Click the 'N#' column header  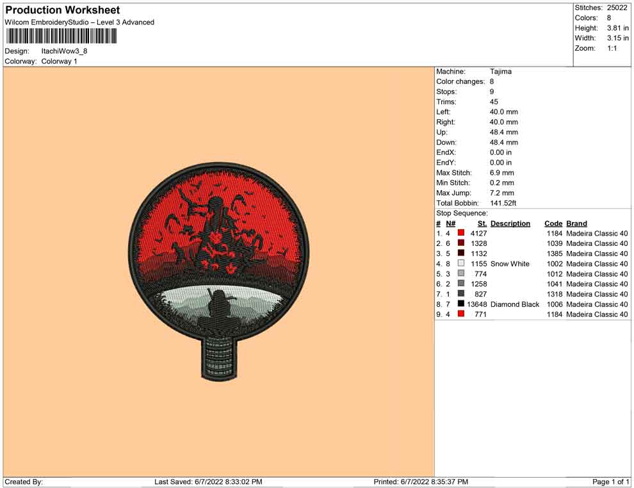451,224
